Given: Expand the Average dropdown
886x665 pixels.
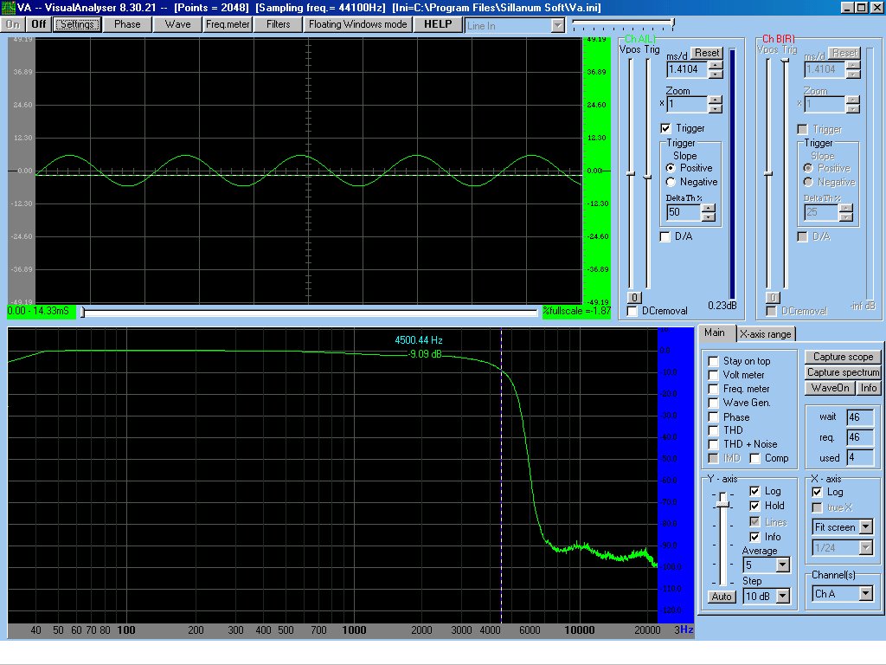Looking at the screenshot, I should tap(782, 565).
